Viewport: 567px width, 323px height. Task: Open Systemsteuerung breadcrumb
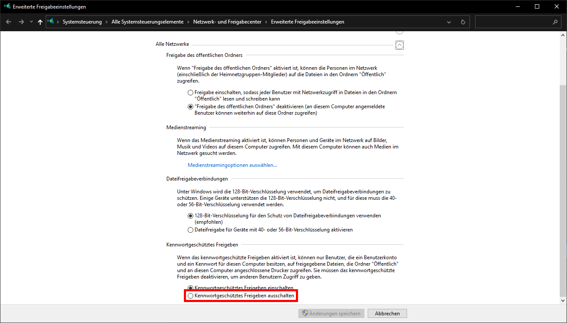82,22
